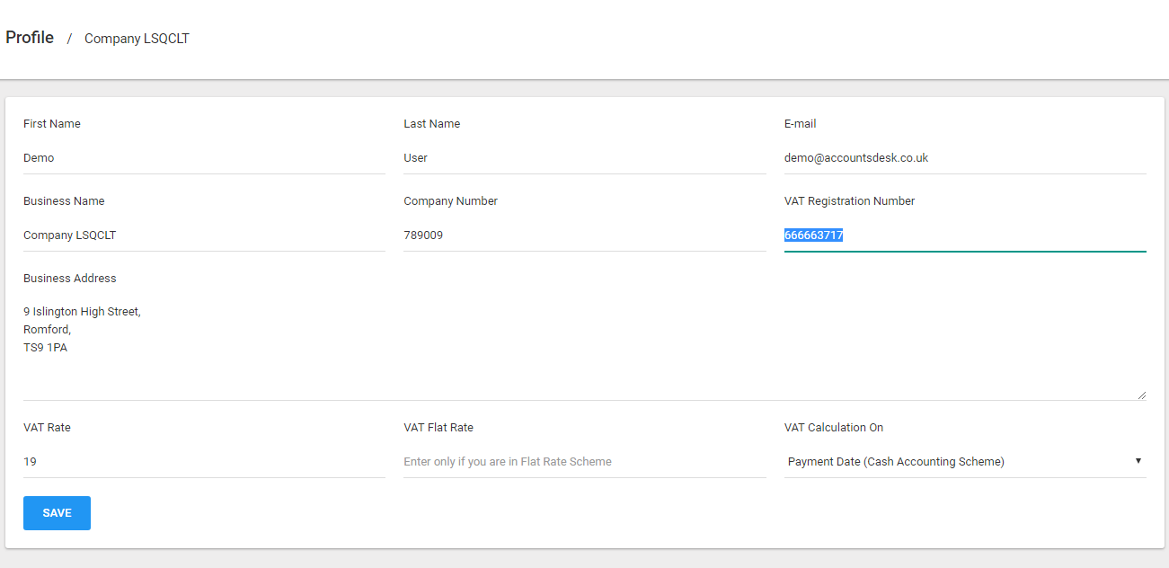Click the Business Address label
Image resolution: width=1169 pixels, height=568 pixels.
[x=70, y=279]
